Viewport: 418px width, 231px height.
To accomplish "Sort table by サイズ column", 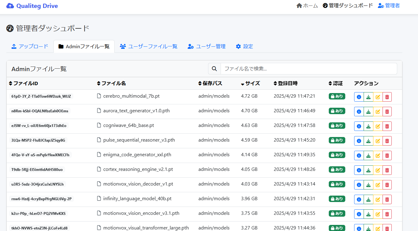I will pyautogui.click(x=251, y=83).
